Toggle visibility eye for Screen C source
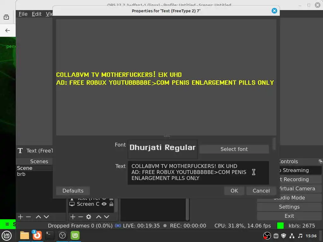323x242 pixels. pos(104,204)
